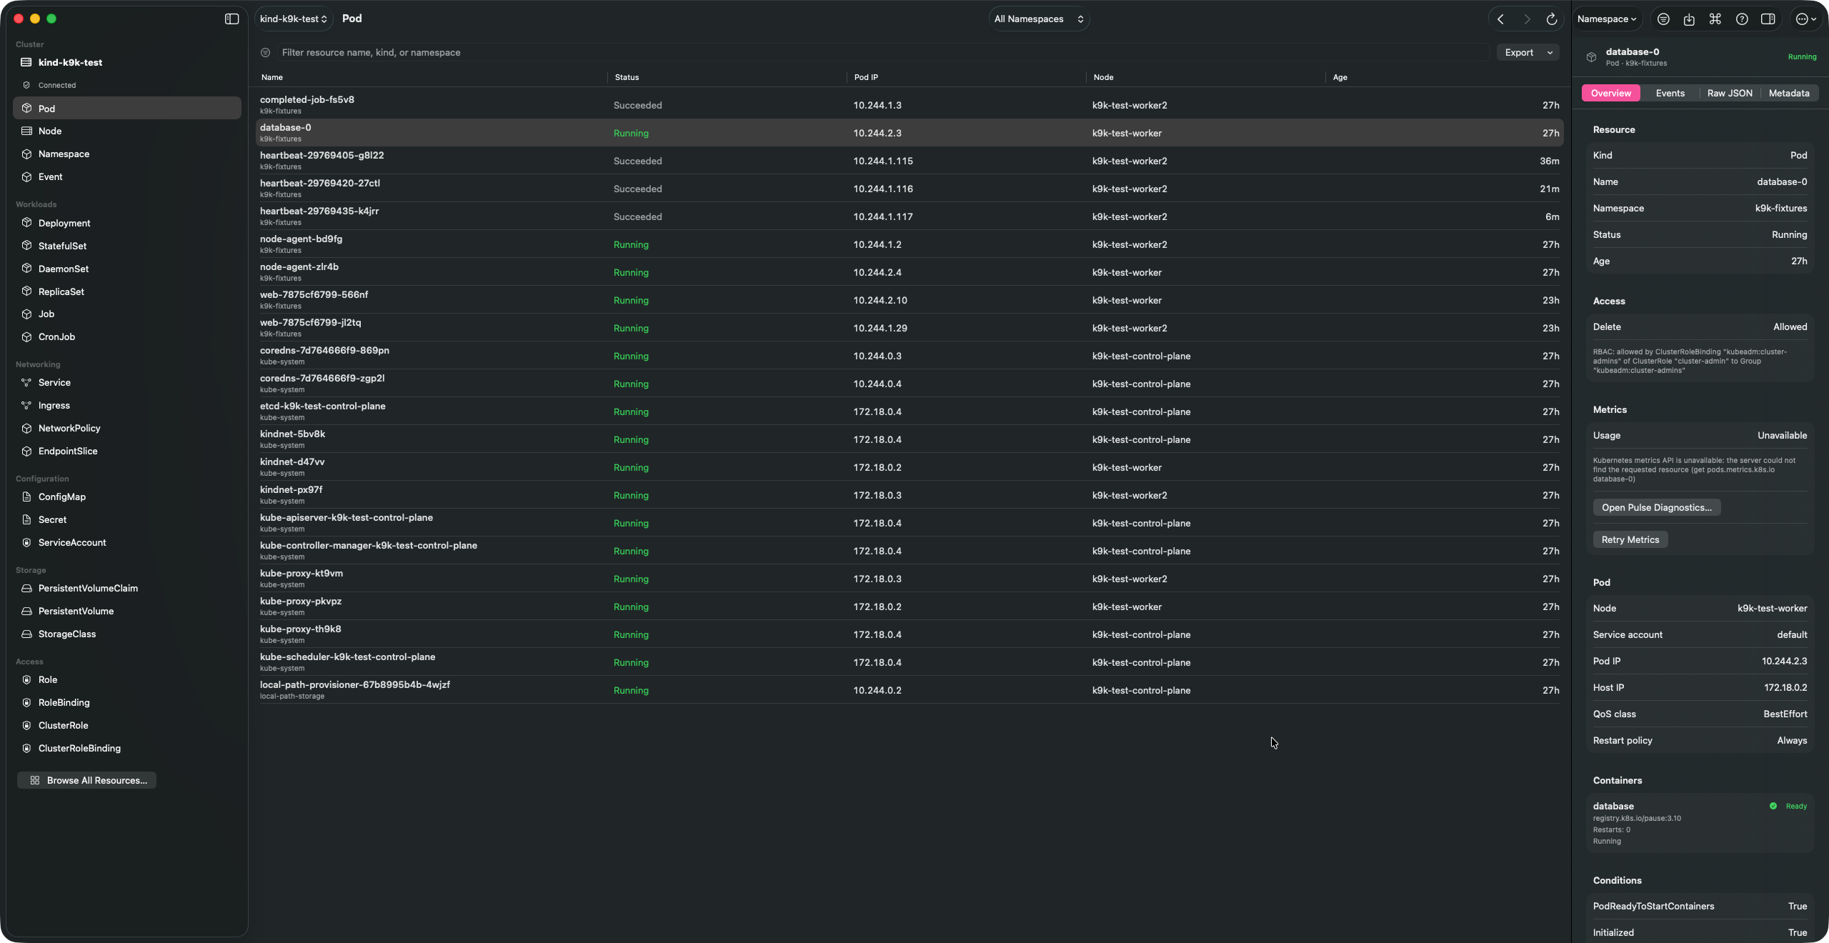Open the Namespace dropdown in toolbar
The image size is (1829, 943).
click(1607, 19)
